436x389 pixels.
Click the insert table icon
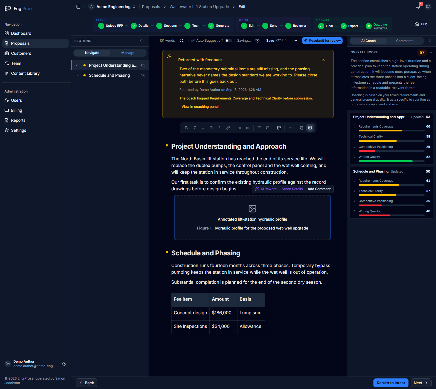[x=279, y=128]
